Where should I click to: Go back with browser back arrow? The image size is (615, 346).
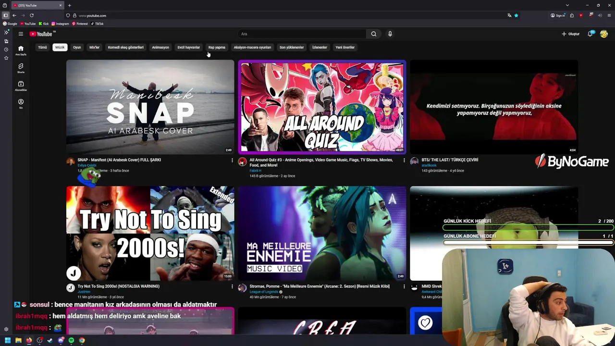[x=14, y=15]
